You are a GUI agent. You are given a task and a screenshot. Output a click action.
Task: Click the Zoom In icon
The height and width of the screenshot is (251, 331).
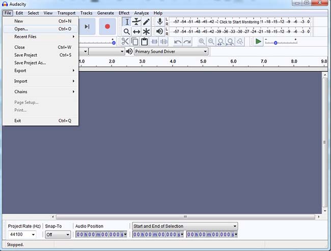tap(202, 41)
